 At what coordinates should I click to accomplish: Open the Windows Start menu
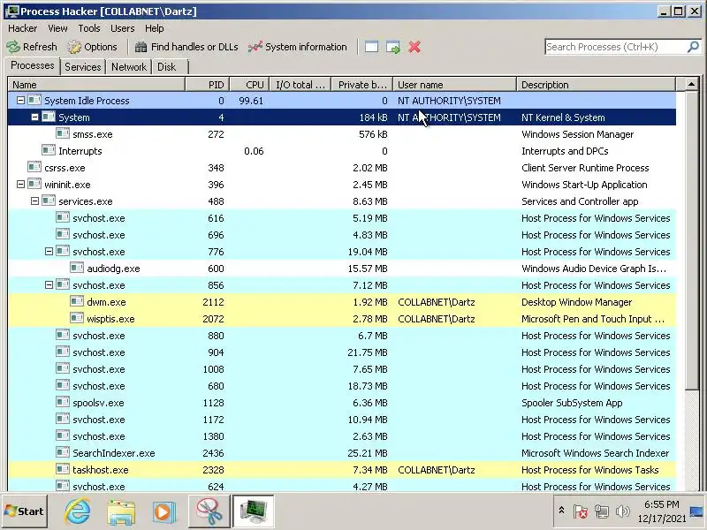(25, 511)
